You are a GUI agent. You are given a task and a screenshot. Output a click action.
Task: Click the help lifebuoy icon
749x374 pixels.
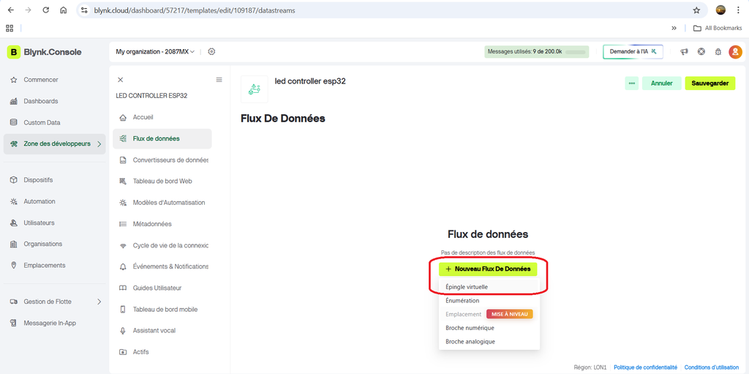point(701,52)
